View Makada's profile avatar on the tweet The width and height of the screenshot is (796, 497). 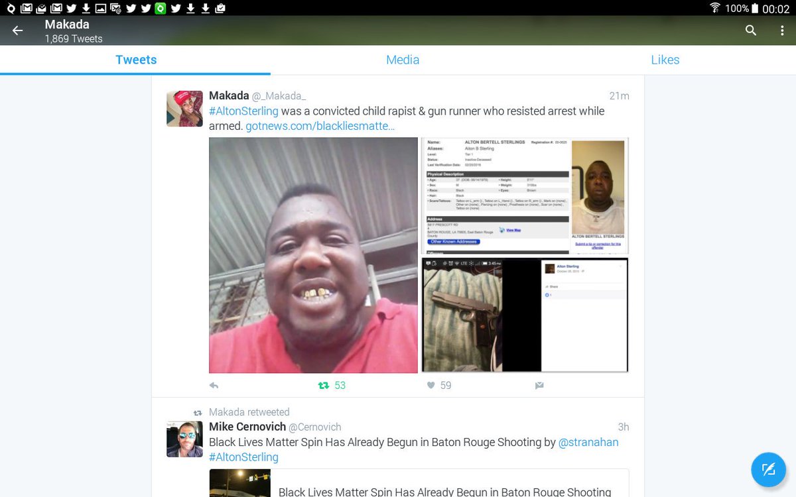[x=184, y=109]
